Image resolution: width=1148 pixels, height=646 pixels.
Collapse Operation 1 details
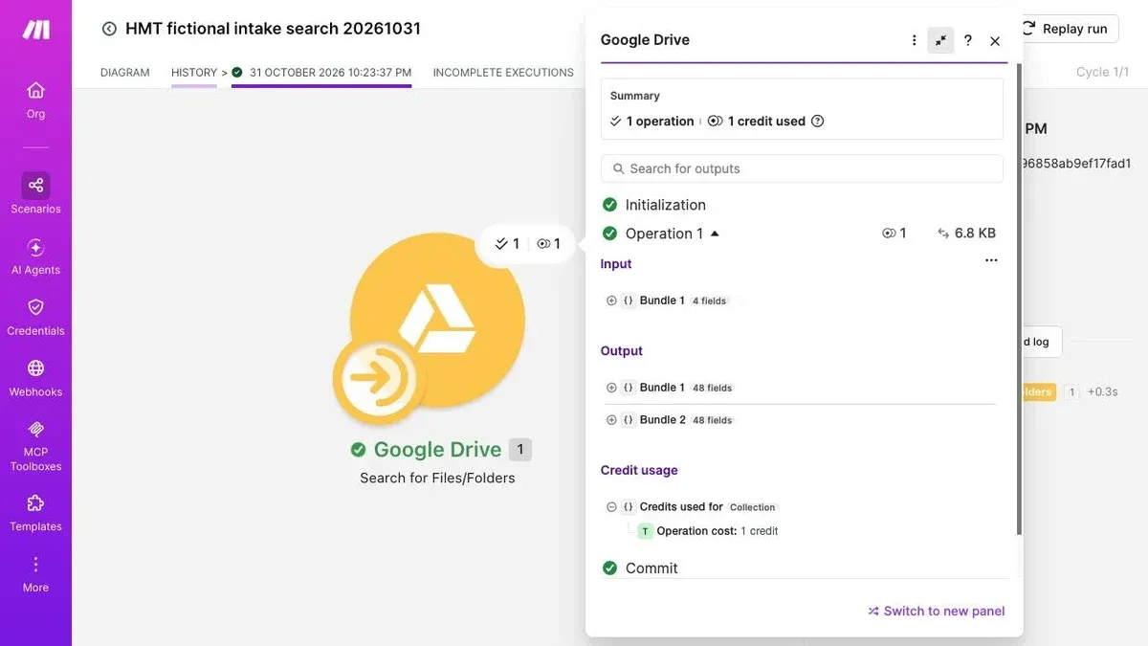[715, 234]
